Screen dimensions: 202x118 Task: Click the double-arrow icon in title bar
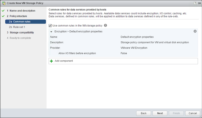pos(199,3)
